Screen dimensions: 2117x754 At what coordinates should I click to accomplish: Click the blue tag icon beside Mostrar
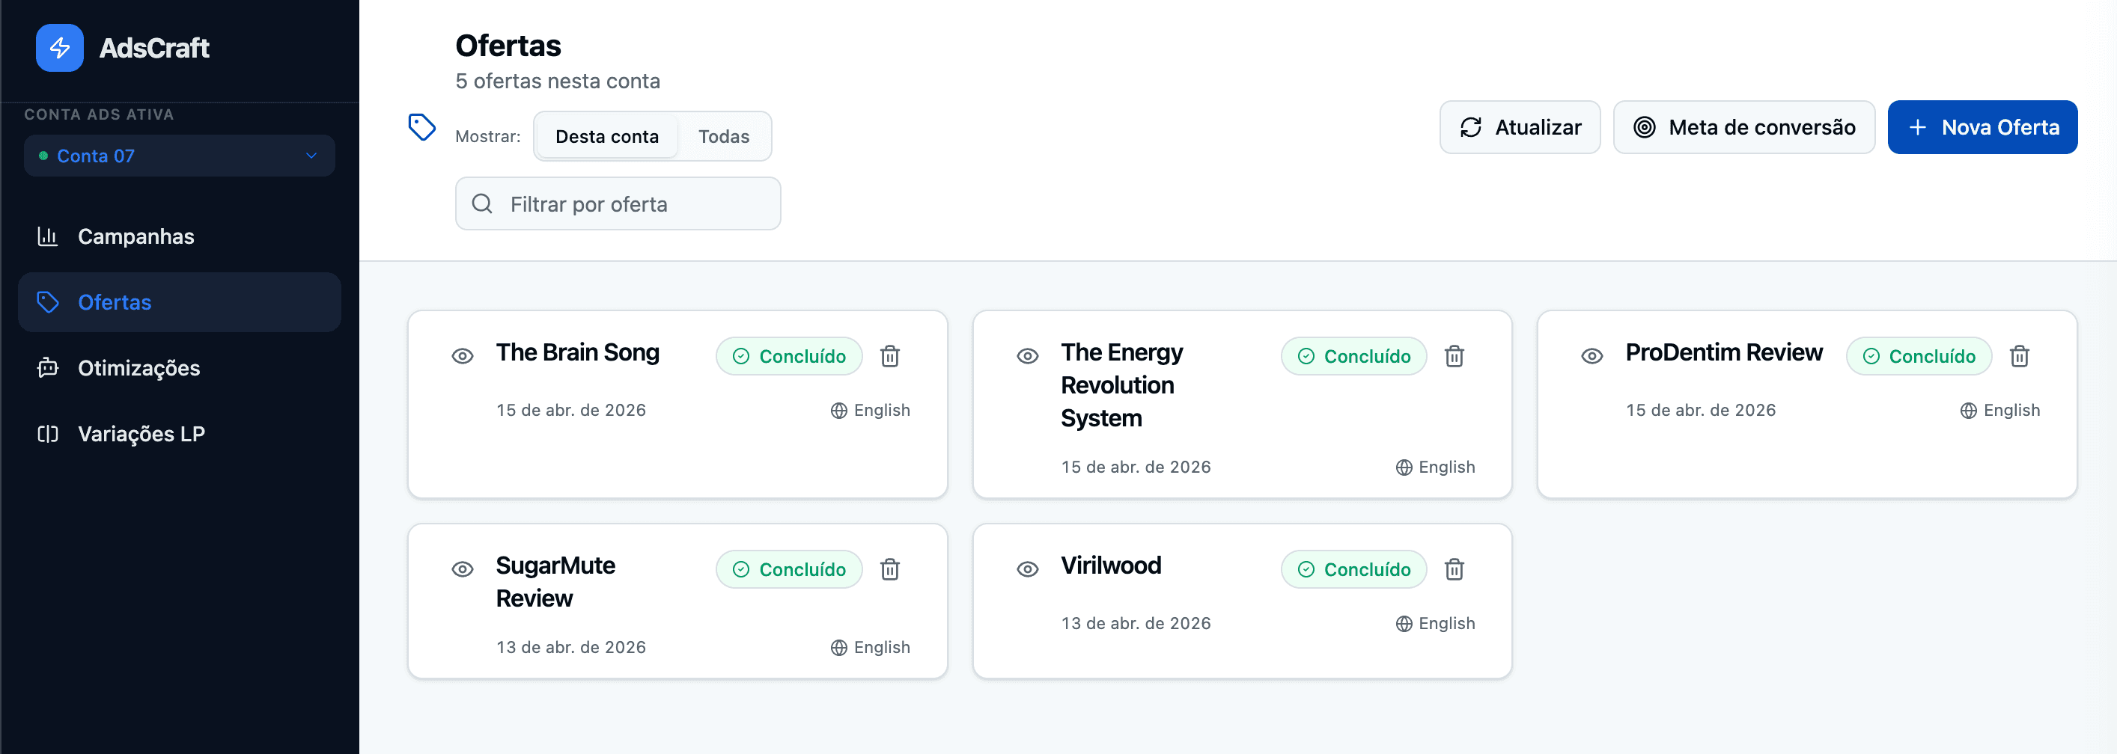(421, 127)
